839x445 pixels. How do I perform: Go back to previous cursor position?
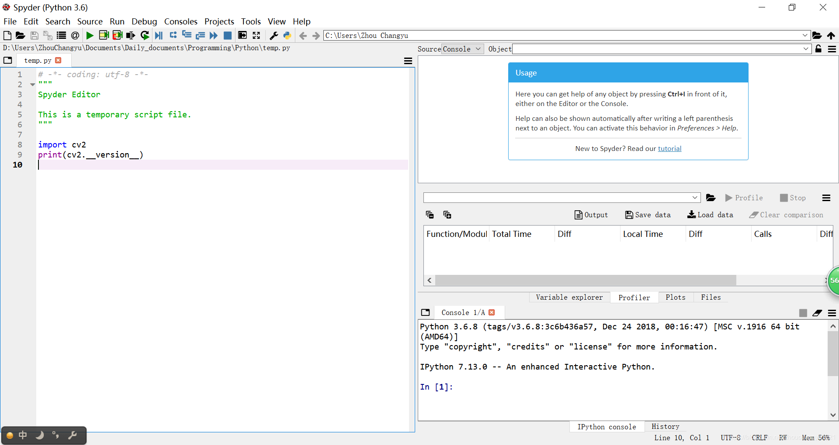coord(303,36)
